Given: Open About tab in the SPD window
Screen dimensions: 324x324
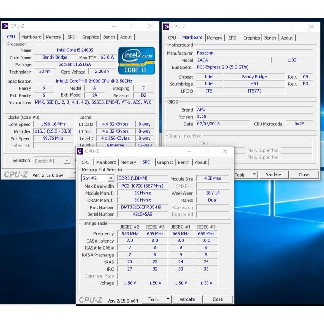Looking at the screenshot, I should point(201,163).
